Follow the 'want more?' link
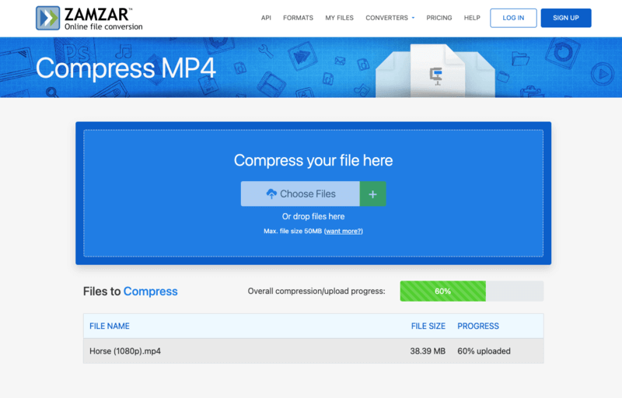Image resolution: width=622 pixels, height=398 pixels. [344, 231]
